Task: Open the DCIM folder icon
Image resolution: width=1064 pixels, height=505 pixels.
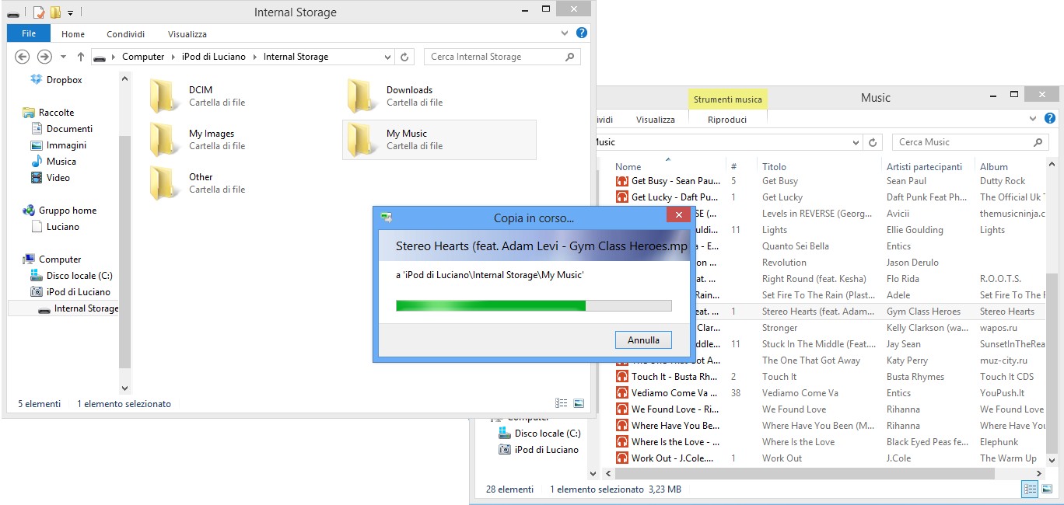Action: (x=164, y=96)
